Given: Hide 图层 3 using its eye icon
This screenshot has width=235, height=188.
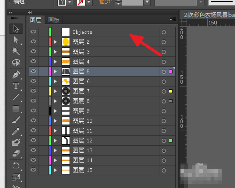Looking at the screenshot, I should pos(33,51).
